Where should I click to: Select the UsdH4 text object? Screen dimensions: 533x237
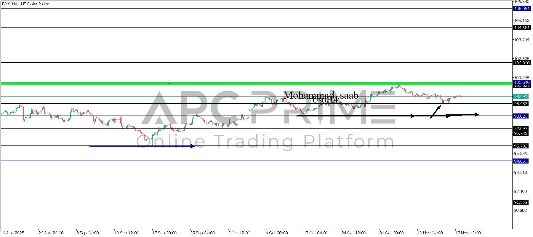click(x=325, y=100)
